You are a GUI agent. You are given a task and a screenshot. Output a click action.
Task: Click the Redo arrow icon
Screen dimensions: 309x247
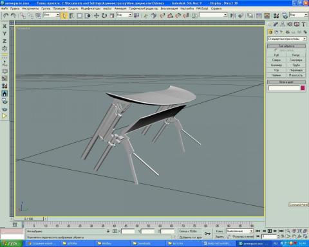click(x=14, y=15)
